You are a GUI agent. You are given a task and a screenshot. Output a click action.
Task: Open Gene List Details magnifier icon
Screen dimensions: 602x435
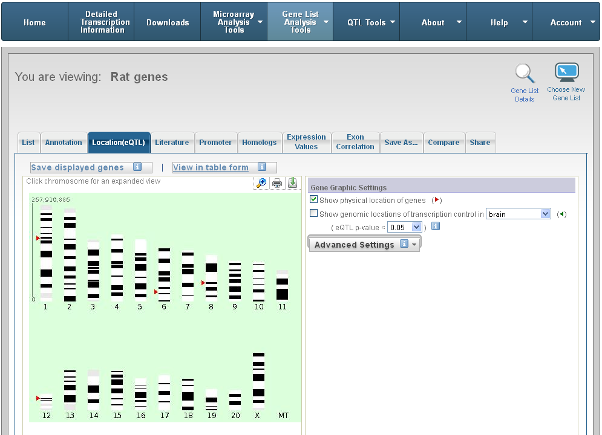point(525,75)
